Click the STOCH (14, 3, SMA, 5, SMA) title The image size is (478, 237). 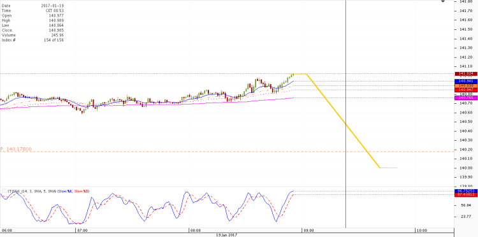coord(31,191)
